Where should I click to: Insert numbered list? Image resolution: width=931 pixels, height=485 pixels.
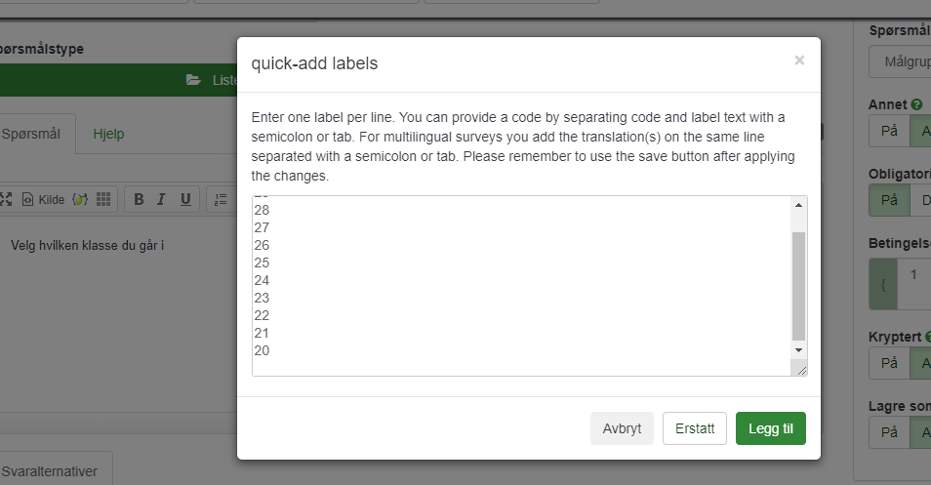point(221,199)
